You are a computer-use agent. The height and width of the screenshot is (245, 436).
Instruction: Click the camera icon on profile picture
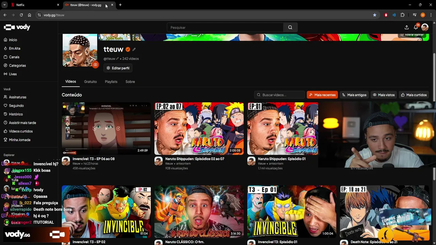[x=95, y=65]
